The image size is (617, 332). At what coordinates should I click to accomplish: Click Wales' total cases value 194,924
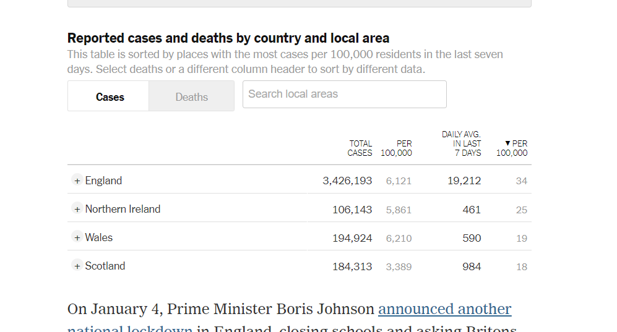pyautogui.click(x=352, y=238)
